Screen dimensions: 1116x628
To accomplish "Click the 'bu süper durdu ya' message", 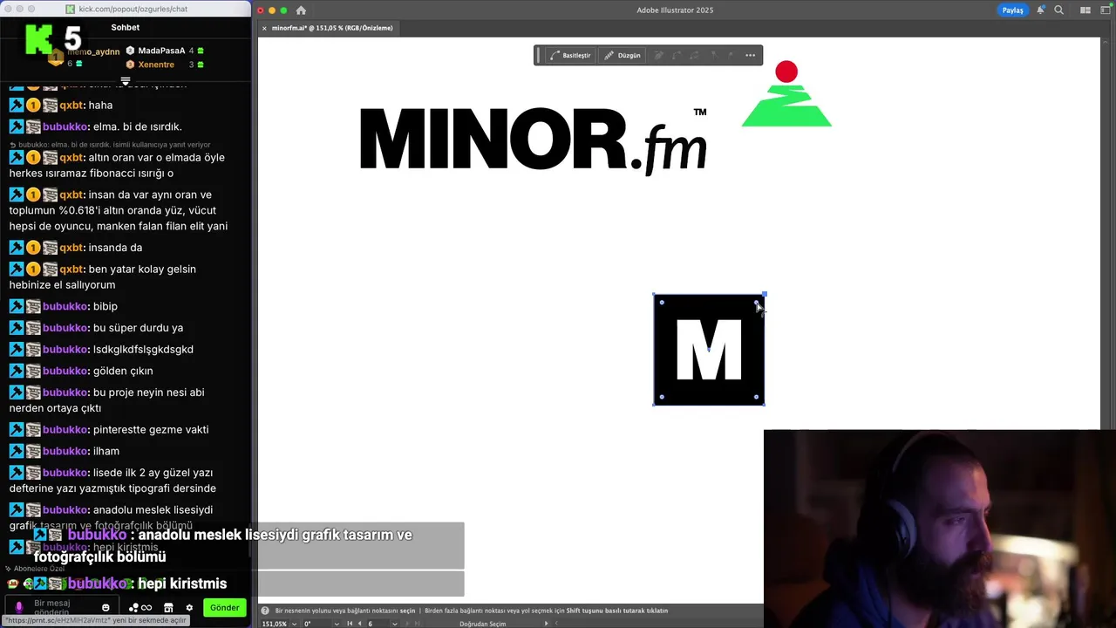I will point(138,328).
